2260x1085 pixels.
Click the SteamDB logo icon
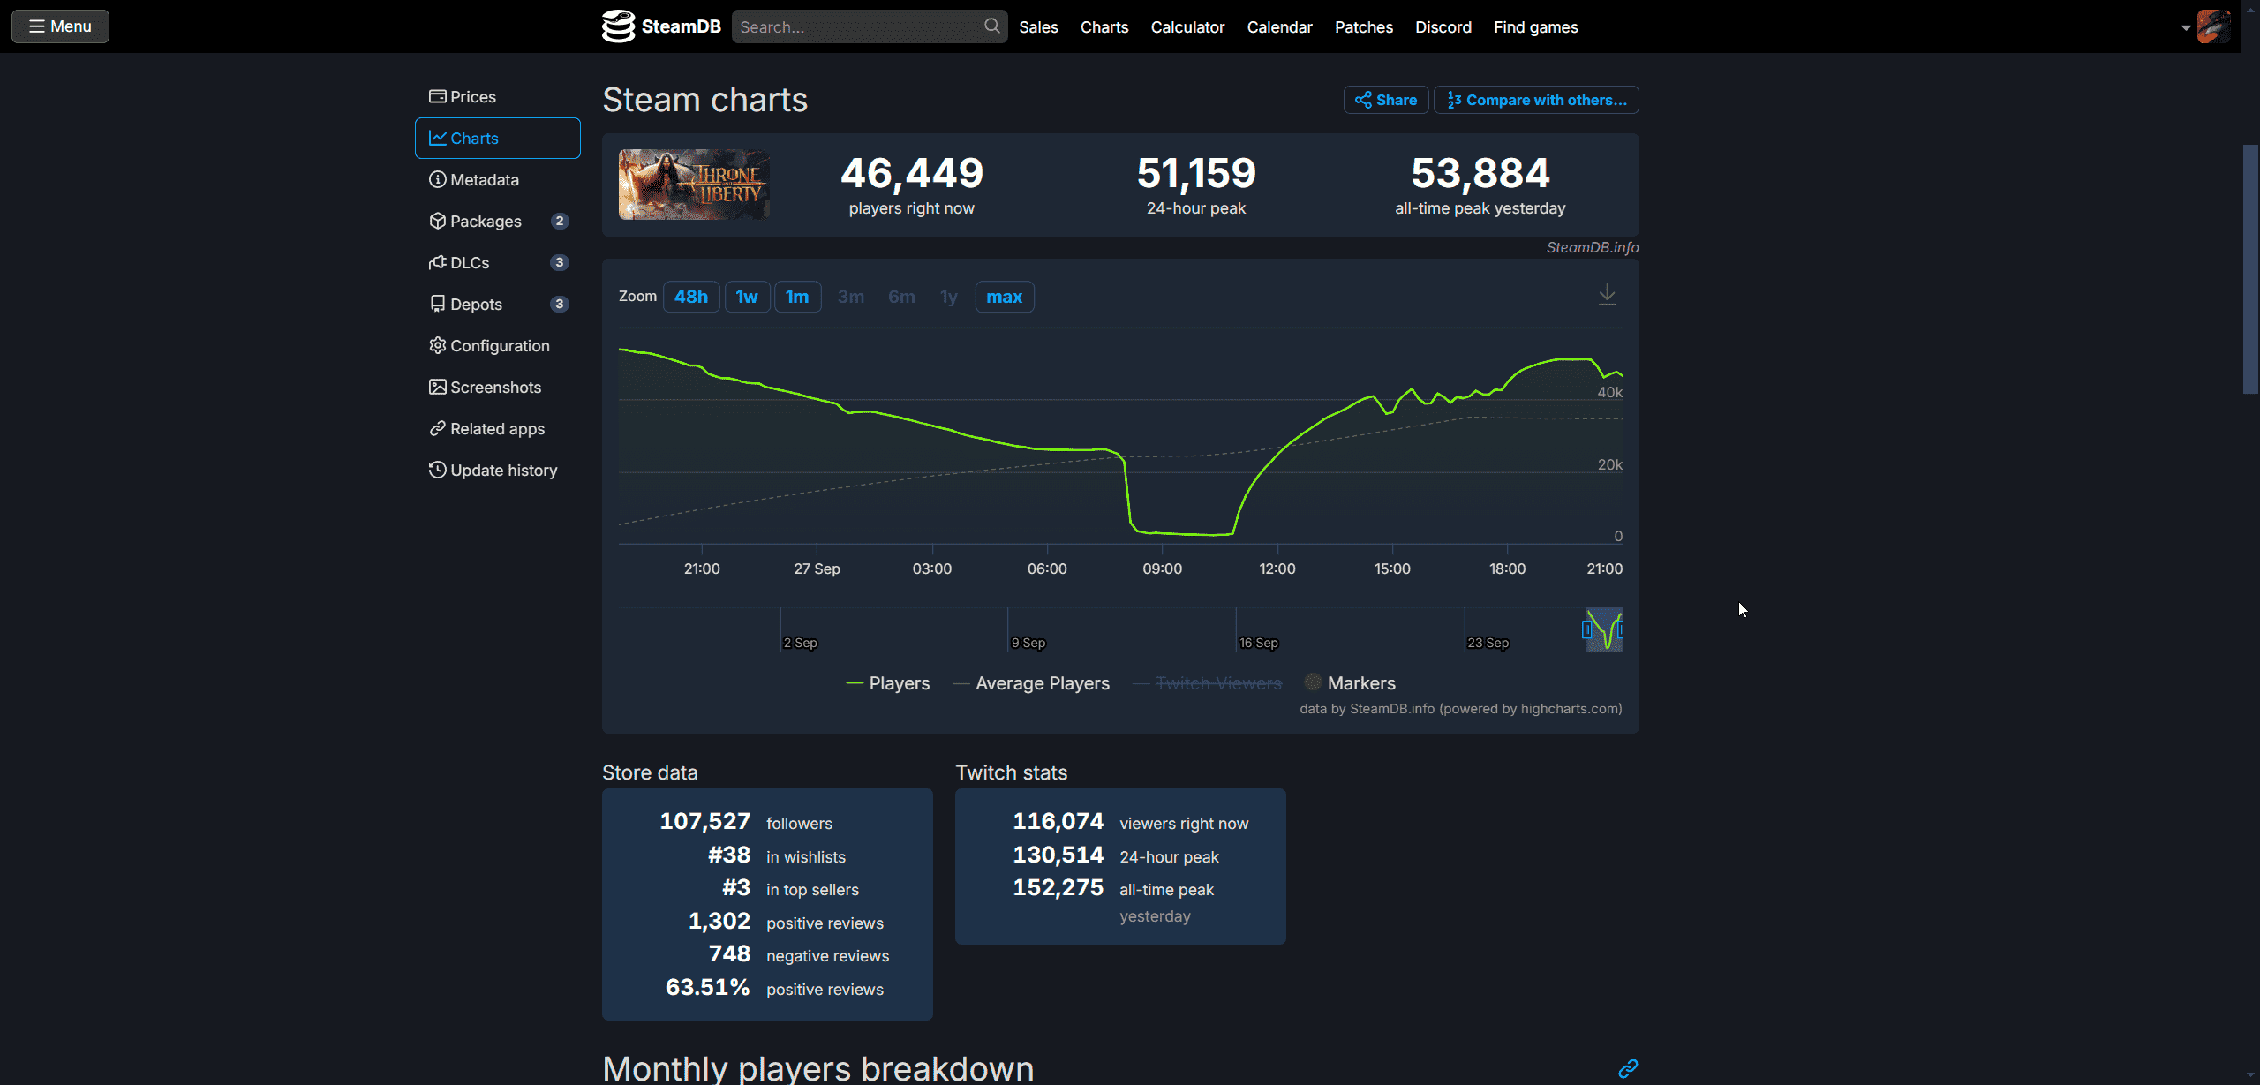click(618, 26)
